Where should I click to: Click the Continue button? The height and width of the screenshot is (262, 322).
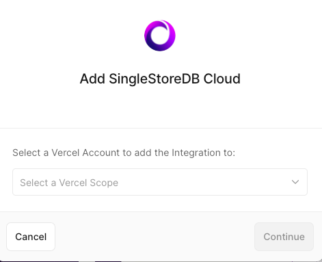click(284, 237)
